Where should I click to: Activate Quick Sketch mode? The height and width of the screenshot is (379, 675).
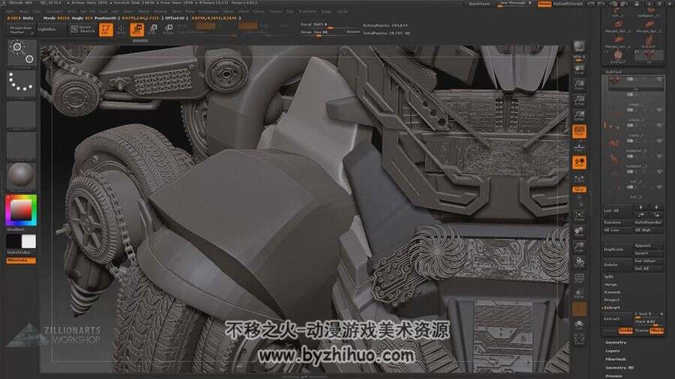(82, 29)
